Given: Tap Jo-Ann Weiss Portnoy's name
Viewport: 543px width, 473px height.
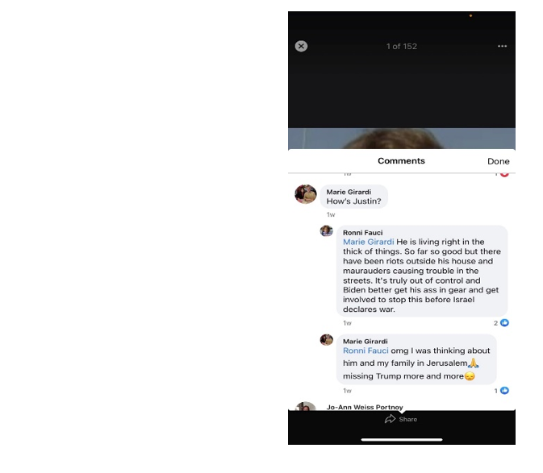Looking at the screenshot, I should [x=365, y=407].
